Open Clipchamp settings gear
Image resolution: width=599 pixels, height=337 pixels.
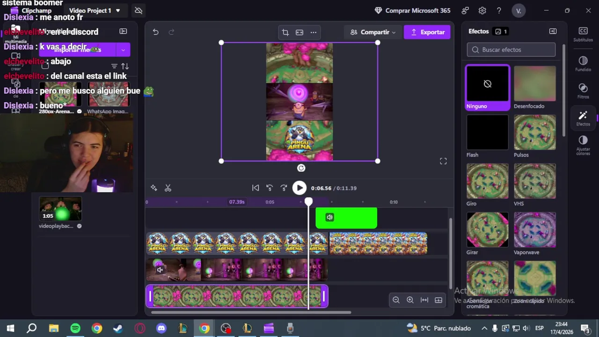pos(482,10)
